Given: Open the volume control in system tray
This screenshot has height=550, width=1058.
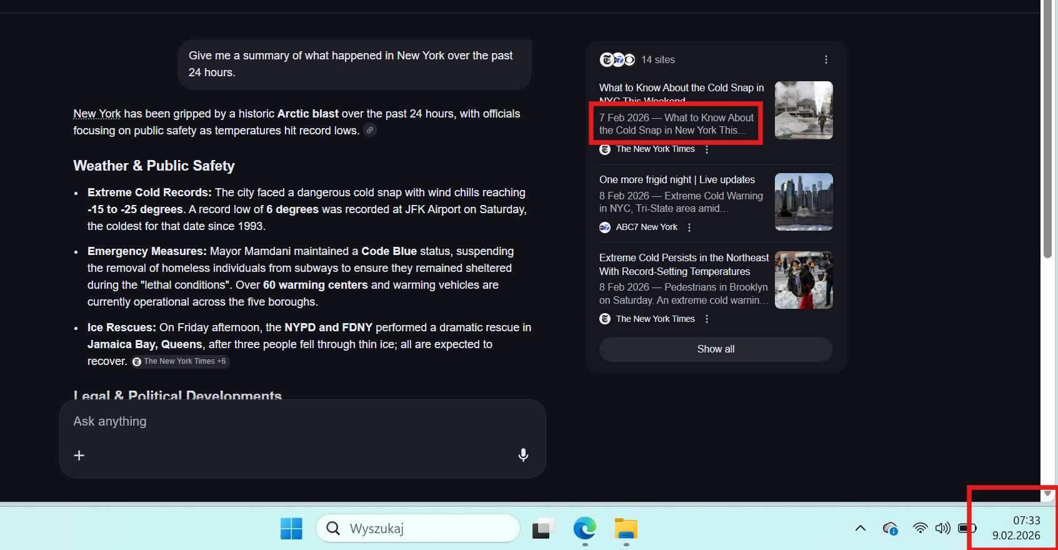Looking at the screenshot, I should tap(942, 528).
